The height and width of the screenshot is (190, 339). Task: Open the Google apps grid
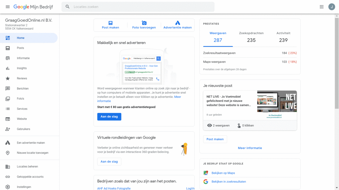coord(321,6)
